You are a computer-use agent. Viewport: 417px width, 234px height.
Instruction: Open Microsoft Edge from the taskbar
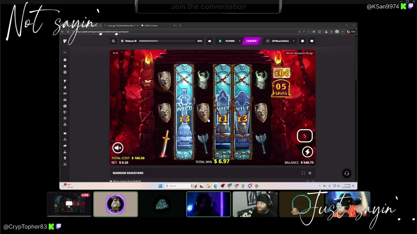[216, 186]
